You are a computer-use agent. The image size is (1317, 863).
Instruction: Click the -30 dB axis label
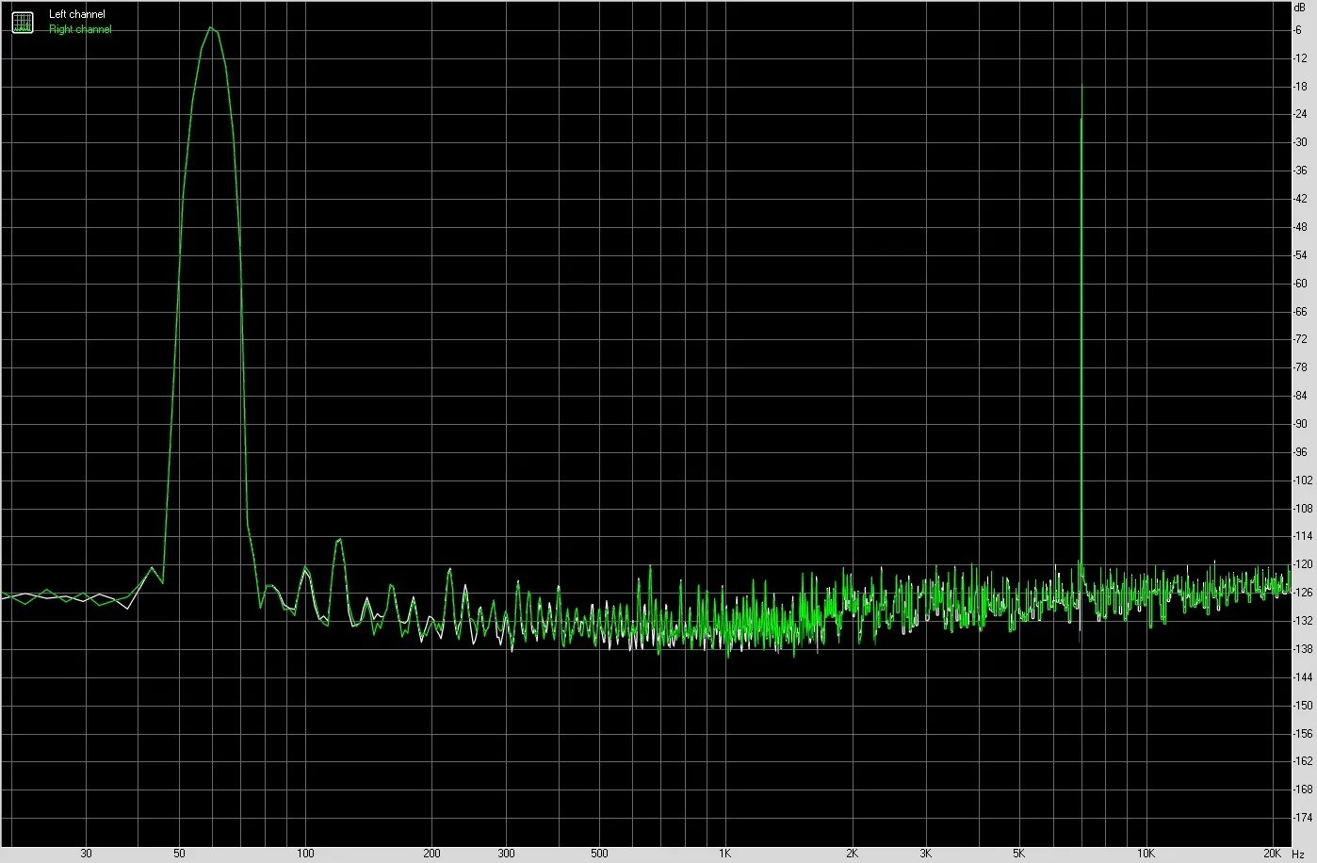pyautogui.click(x=1300, y=142)
